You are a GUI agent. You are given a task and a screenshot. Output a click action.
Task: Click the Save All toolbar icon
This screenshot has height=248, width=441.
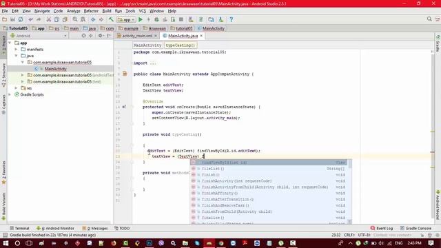(x=12, y=19)
